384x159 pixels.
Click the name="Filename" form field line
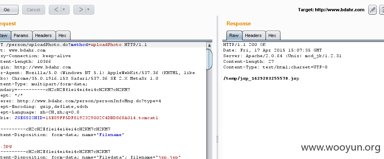(x=62, y=135)
